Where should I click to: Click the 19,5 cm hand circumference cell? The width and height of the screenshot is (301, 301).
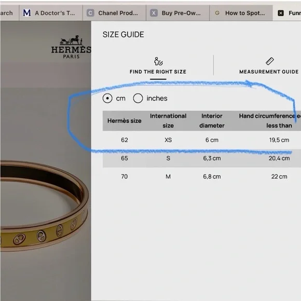click(279, 140)
